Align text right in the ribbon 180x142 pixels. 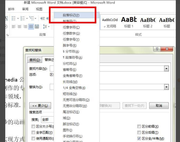pos(25,27)
